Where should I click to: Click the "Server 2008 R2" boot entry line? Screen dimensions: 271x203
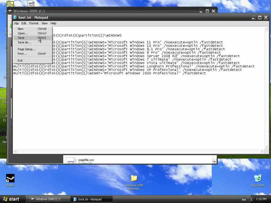(146, 56)
